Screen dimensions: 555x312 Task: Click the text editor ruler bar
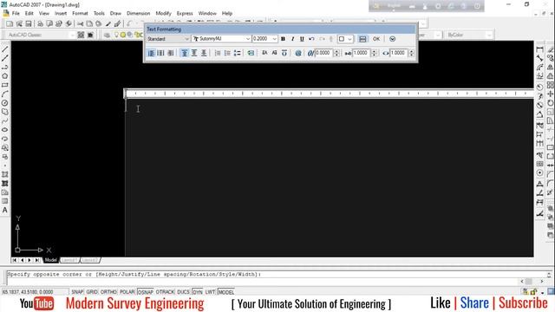pyautogui.click(x=330, y=94)
